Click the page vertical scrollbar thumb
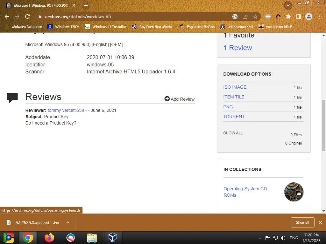This screenshot has width=326, height=244. [x=323, y=125]
